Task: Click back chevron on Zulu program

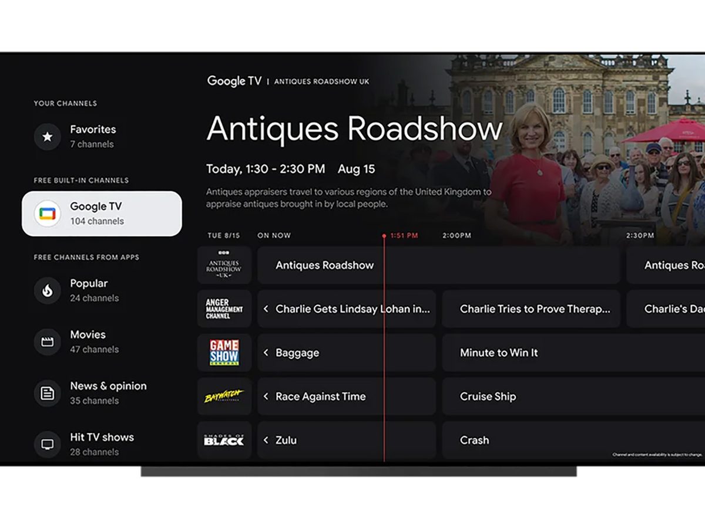Action: point(266,440)
